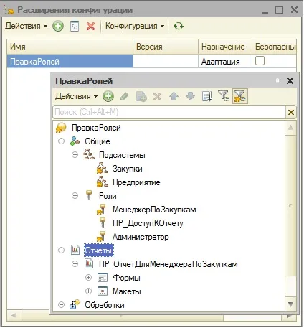Viewport: 304px width, 328px height.
Task: Clear search with the X button
Action: [291, 112]
